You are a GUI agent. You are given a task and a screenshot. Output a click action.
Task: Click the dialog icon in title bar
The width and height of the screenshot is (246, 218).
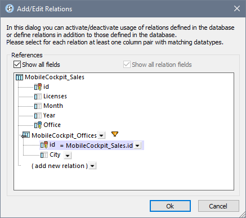click(10, 8)
